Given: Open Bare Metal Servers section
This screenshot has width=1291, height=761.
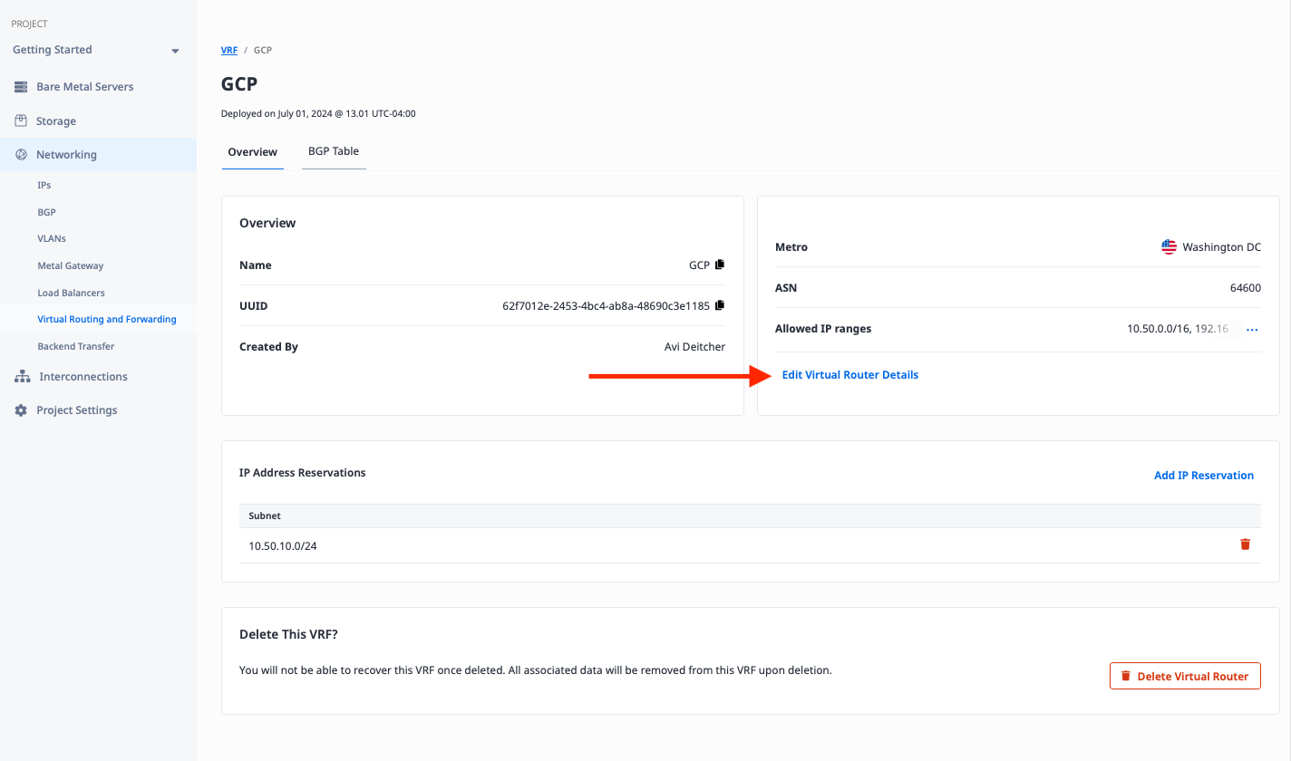Looking at the screenshot, I should [85, 87].
